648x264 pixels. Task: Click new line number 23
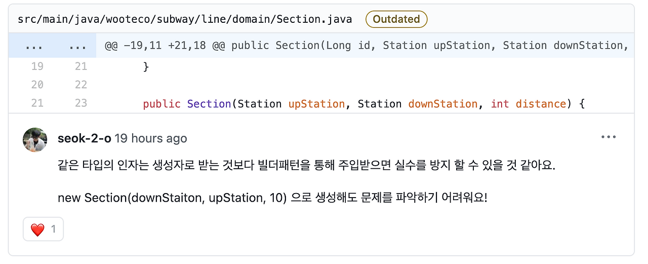(x=81, y=103)
